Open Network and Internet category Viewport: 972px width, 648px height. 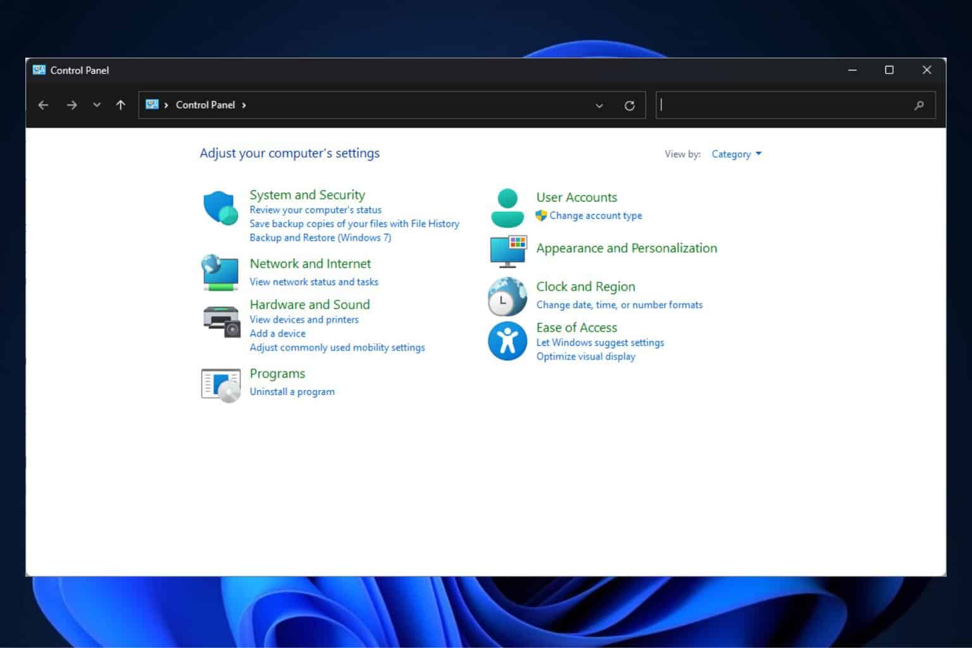click(310, 264)
